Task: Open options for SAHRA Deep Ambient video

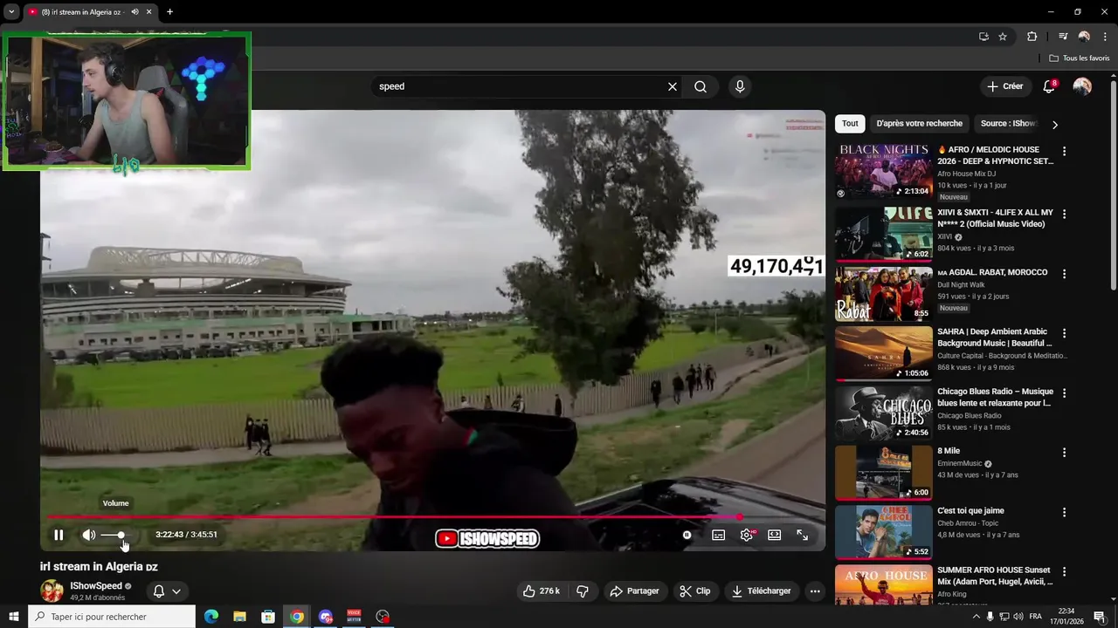Action: click(x=1064, y=333)
